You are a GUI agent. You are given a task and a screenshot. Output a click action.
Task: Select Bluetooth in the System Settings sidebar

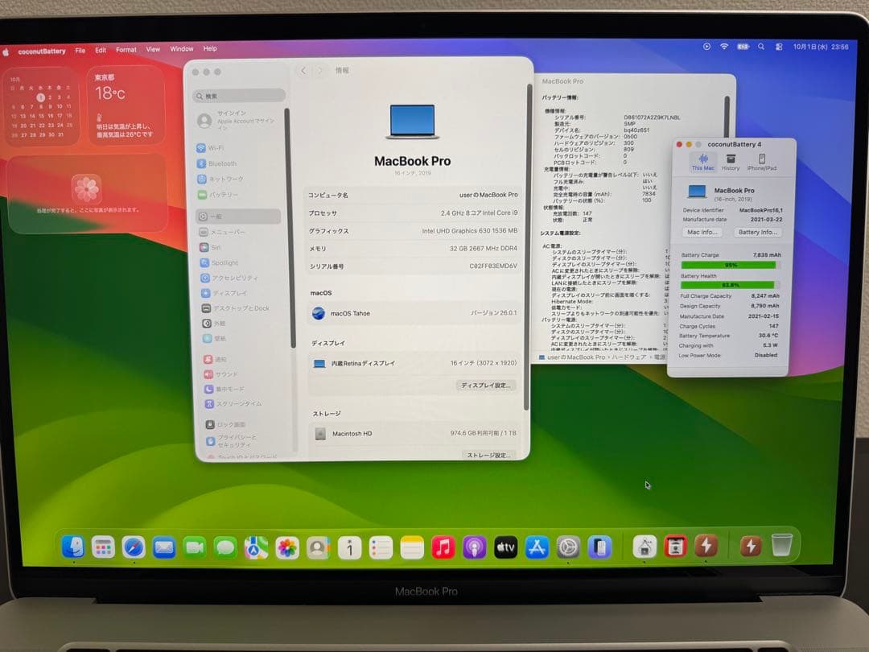[x=217, y=163]
